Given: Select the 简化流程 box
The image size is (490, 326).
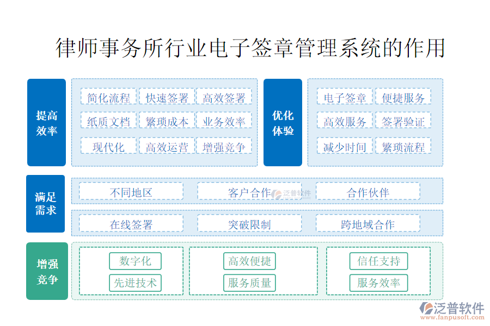Looking at the screenshot, I should (108, 96).
